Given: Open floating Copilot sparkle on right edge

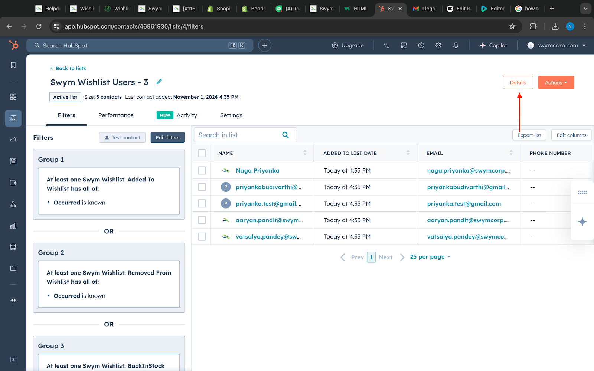Looking at the screenshot, I should (582, 222).
